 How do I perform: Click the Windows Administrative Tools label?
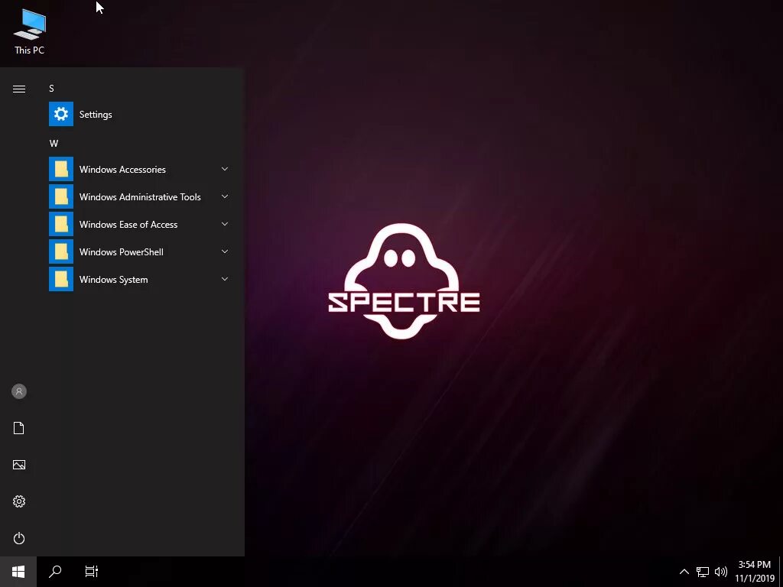pos(140,197)
